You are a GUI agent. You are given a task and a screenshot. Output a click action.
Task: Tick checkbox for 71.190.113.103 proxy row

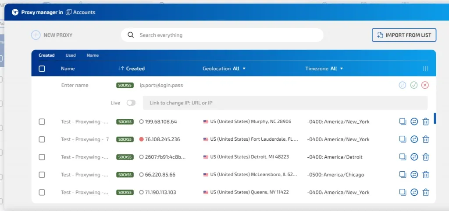42,192
